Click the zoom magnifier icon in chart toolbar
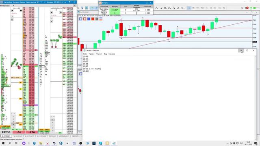 pyautogui.click(x=82, y=8)
